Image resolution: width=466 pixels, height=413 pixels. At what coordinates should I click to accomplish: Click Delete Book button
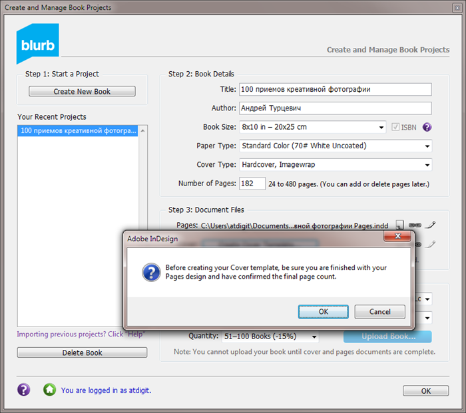pyautogui.click(x=82, y=352)
